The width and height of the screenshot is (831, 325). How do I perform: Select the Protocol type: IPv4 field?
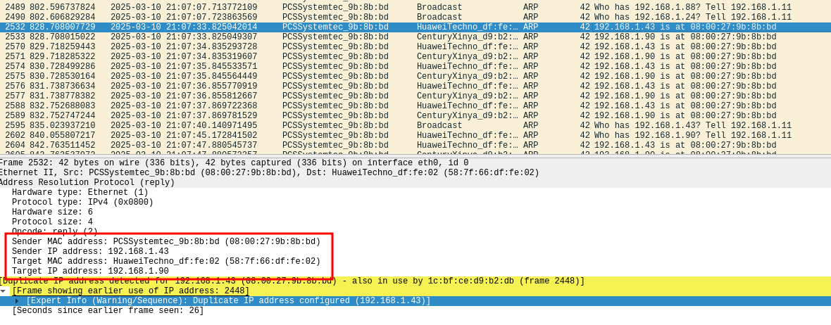[82, 203]
